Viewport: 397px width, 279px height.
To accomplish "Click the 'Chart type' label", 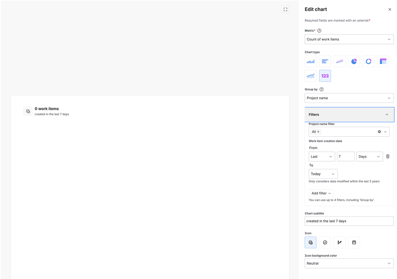I will click(x=312, y=52).
